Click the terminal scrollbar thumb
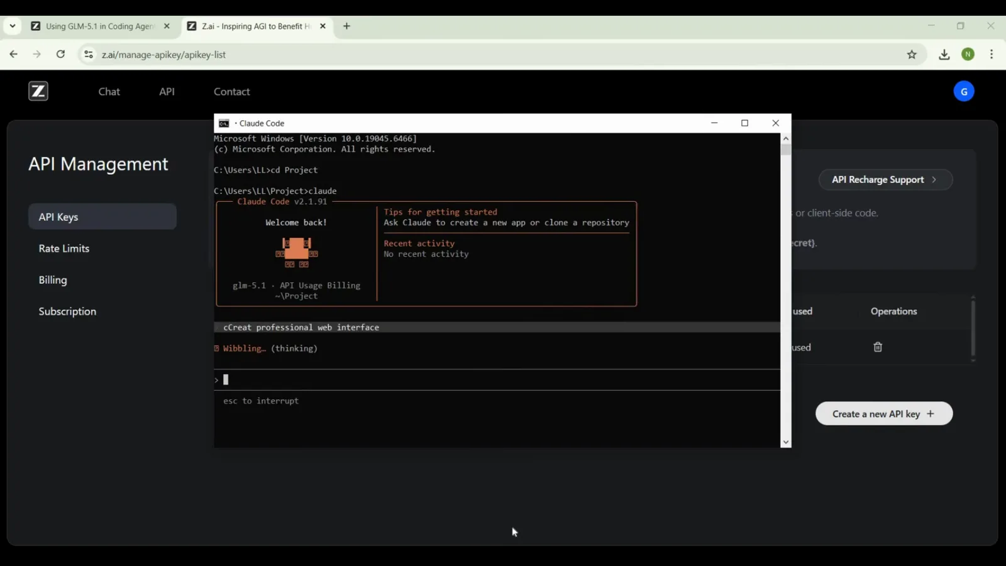This screenshot has width=1006, height=566. coord(786,150)
